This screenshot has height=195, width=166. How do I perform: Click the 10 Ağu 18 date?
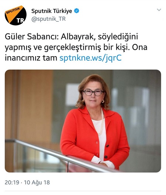point(37,182)
